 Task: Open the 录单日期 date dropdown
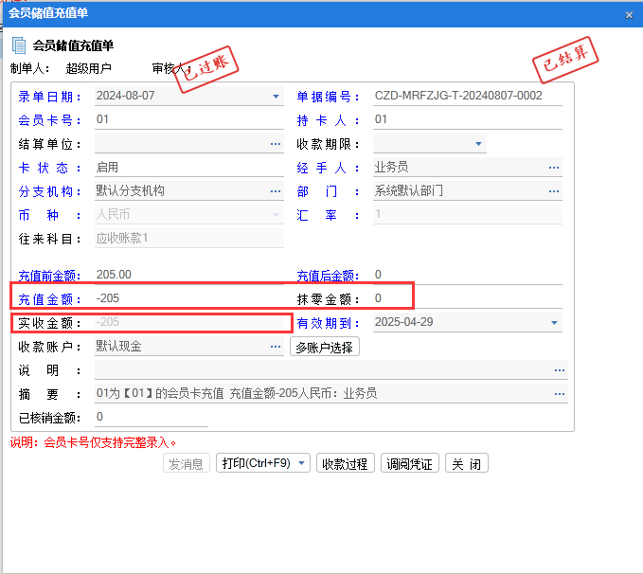point(276,97)
